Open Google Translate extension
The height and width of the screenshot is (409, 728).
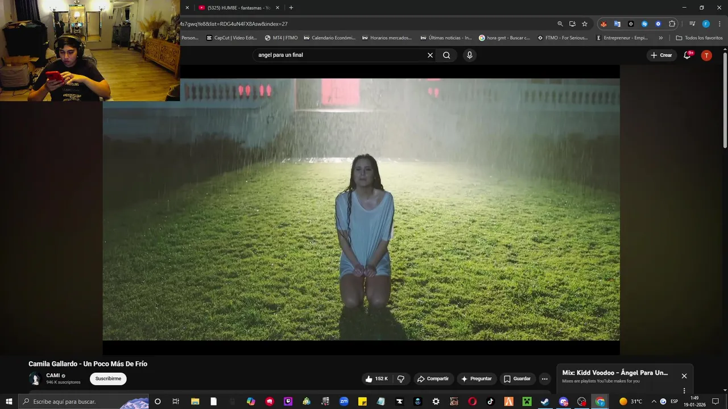tap(617, 24)
